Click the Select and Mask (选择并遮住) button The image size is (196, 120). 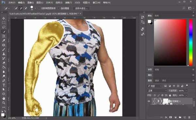coord(81,8)
